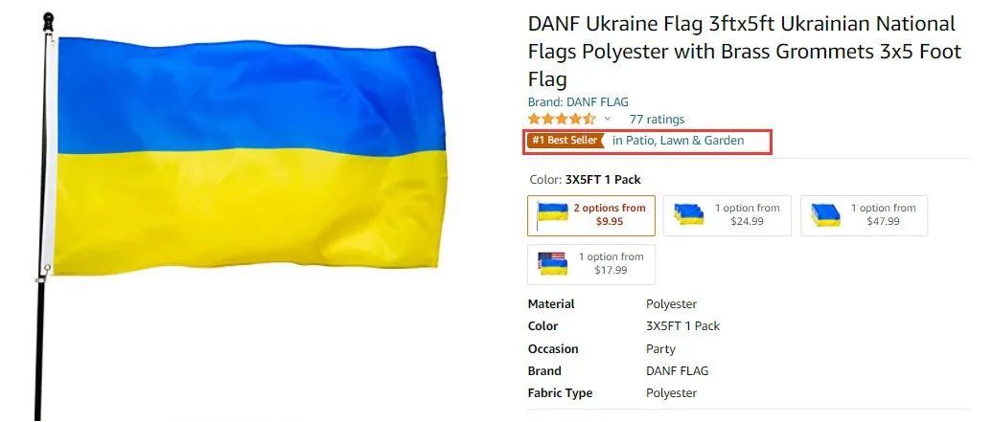Screen dimensions: 993x422
Task: Click the folded flags thumbnail at $47.99
Action: coord(826,215)
